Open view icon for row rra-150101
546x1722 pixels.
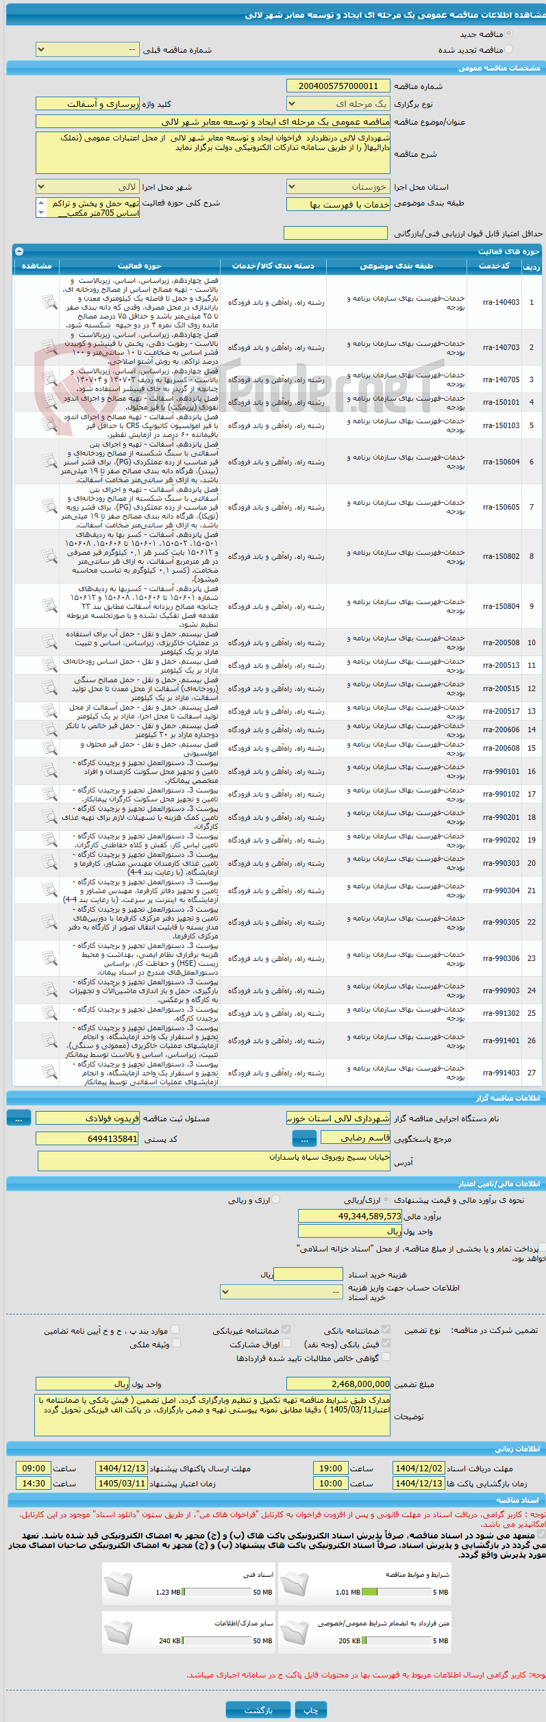[49, 402]
